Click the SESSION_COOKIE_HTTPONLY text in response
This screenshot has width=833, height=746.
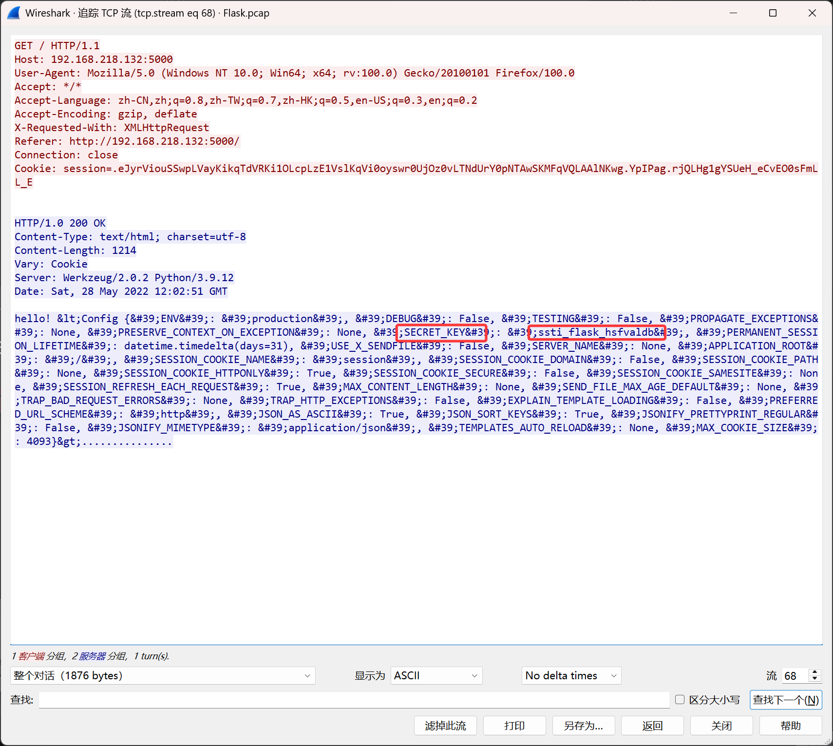[x=194, y=373]
